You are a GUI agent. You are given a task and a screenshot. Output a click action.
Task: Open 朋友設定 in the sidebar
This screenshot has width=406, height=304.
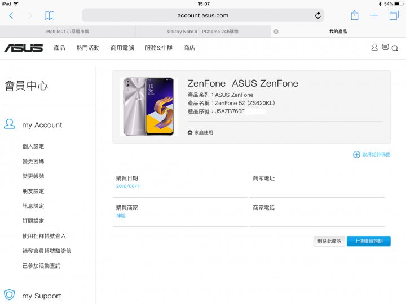tap(33, 191)
